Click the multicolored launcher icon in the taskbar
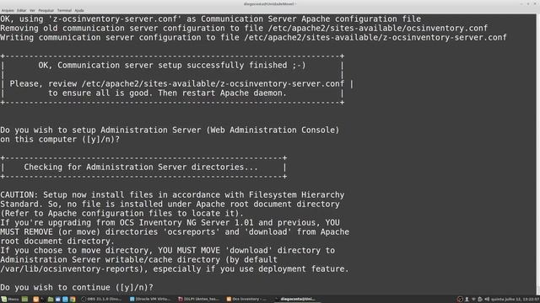Viewport: 540px width, 303px height. click(x=73, y=300)
